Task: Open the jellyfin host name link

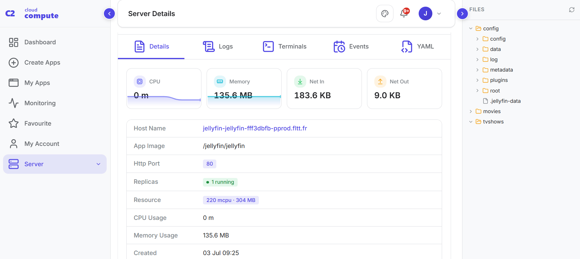Action: (x=255, y=128)
